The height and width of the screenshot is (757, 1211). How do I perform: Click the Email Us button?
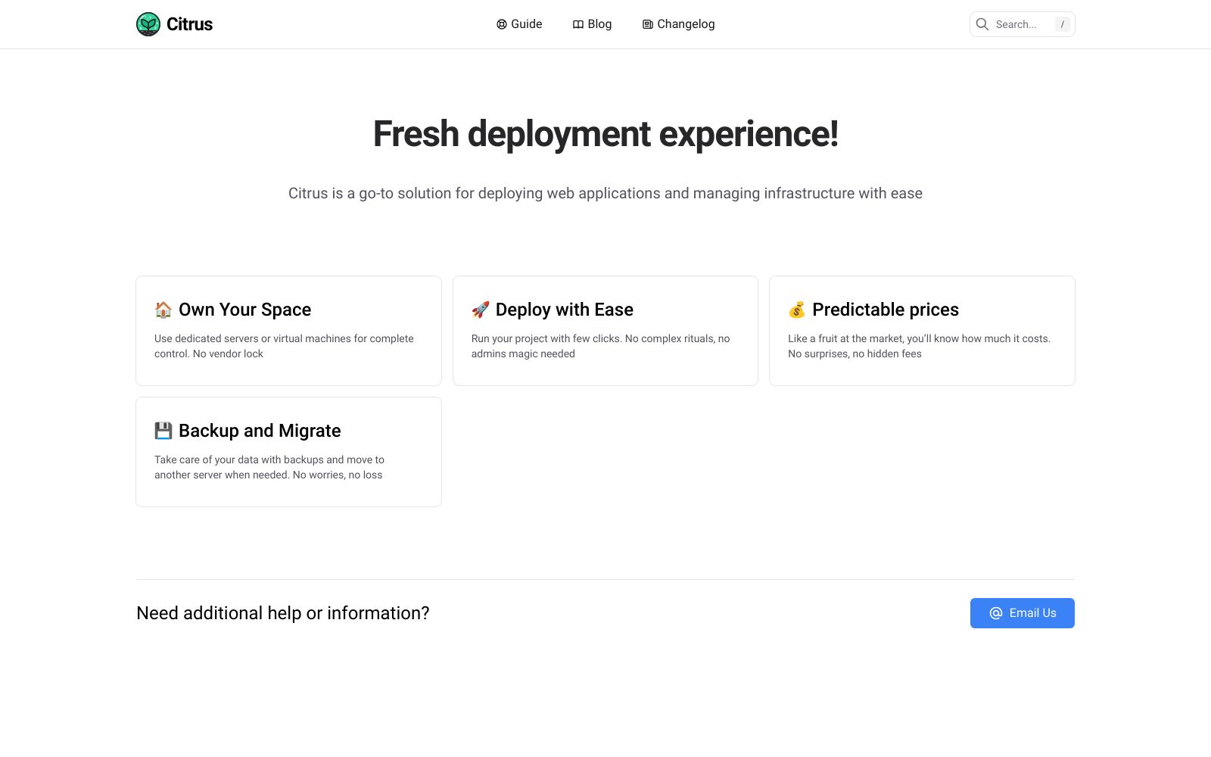click(x=1023, y=613)
